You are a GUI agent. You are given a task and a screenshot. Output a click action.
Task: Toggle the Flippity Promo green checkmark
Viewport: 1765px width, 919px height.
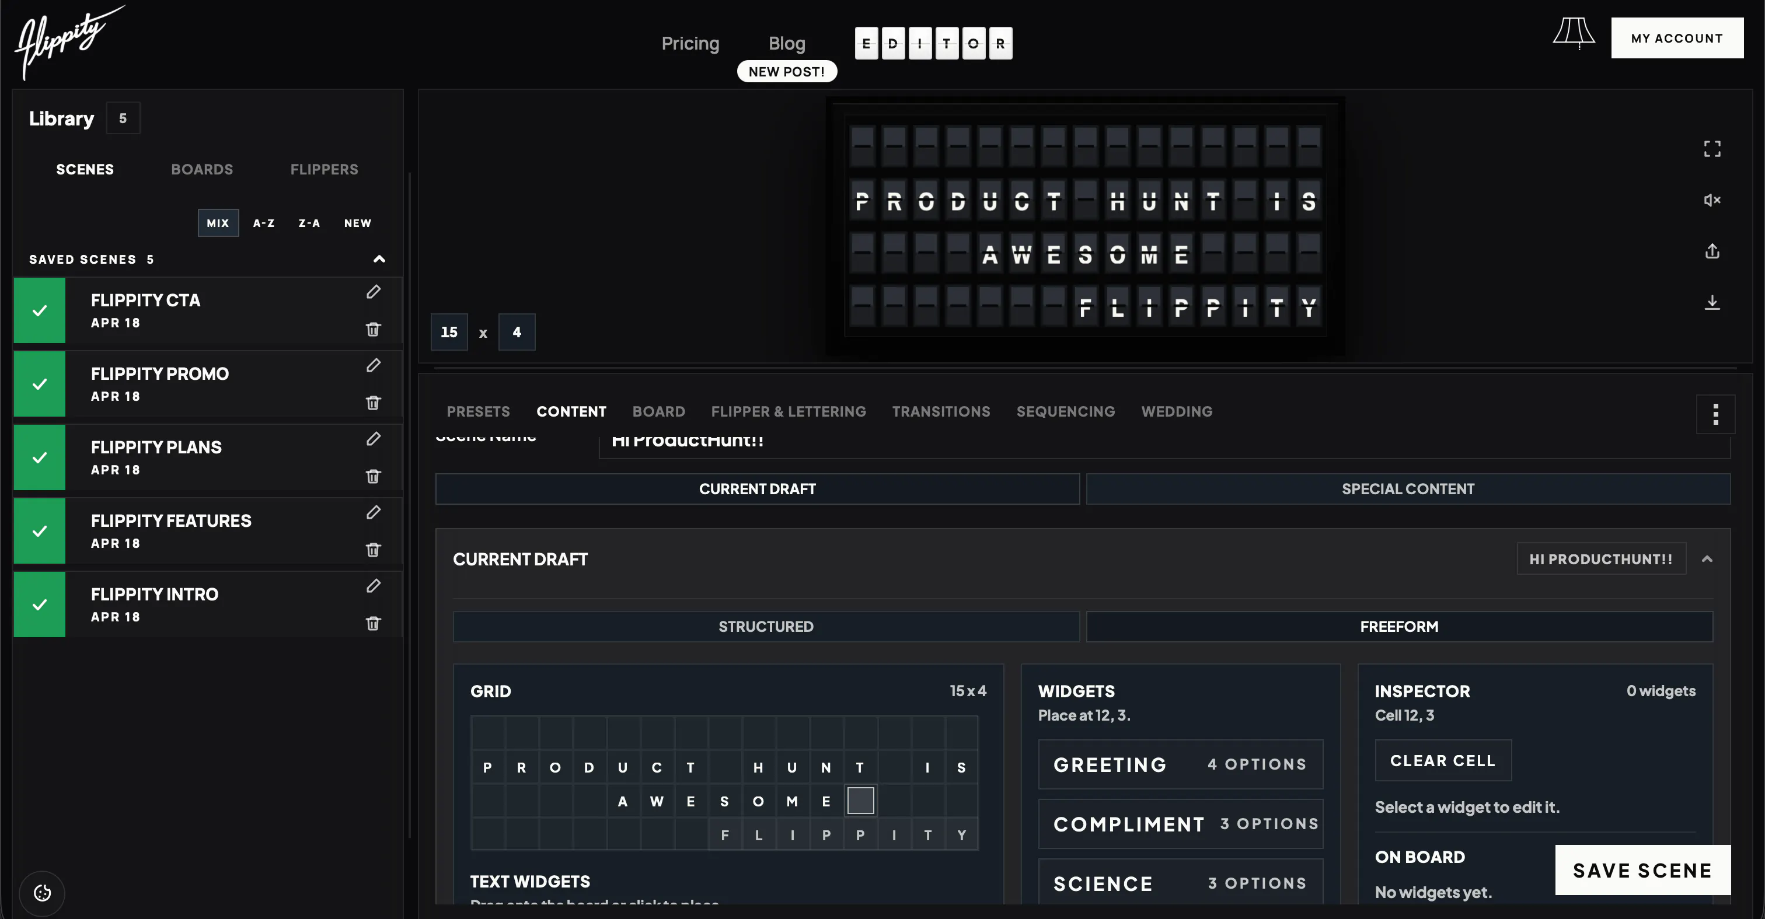(x=40, y=383)
